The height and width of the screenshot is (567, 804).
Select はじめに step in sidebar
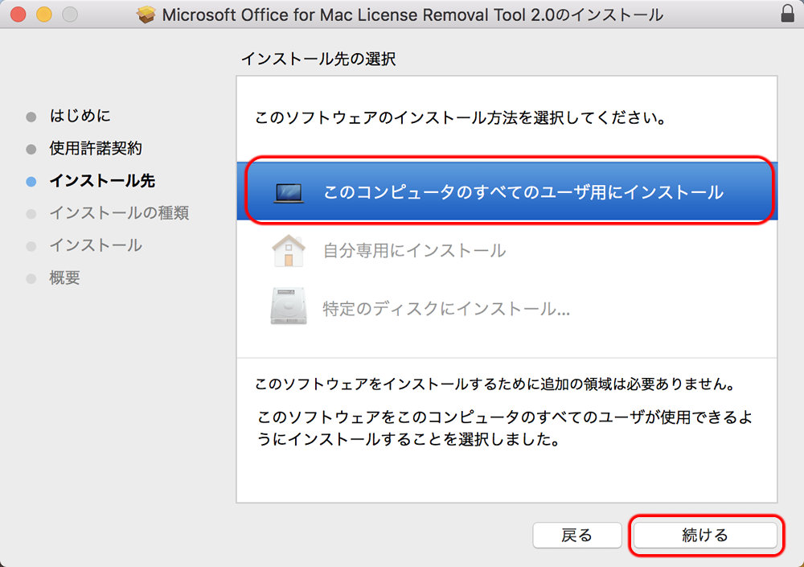[80, 116]
